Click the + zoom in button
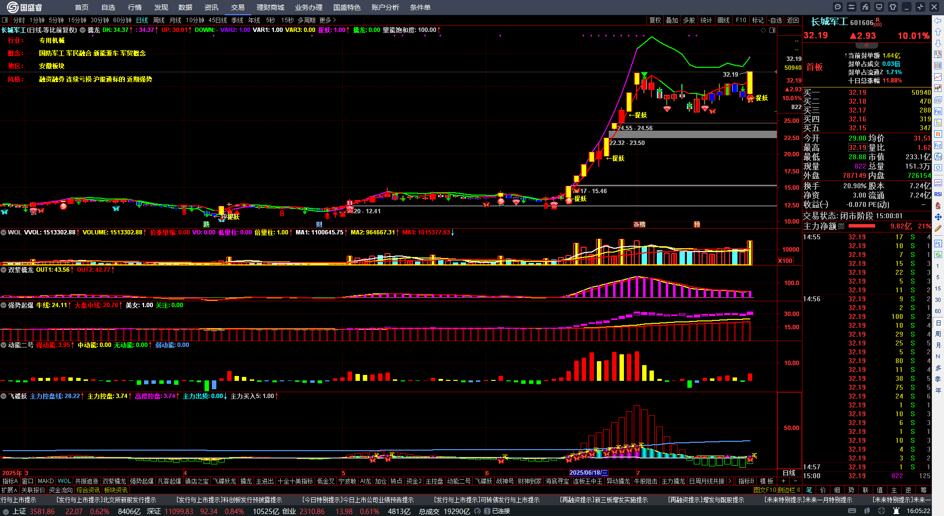944x516 pixels. tap(784, 481)
